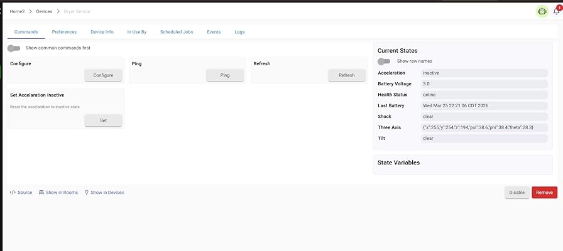Click the Acceleration state label
This screenshot has width=563, height=251.
tap(391, 73)
